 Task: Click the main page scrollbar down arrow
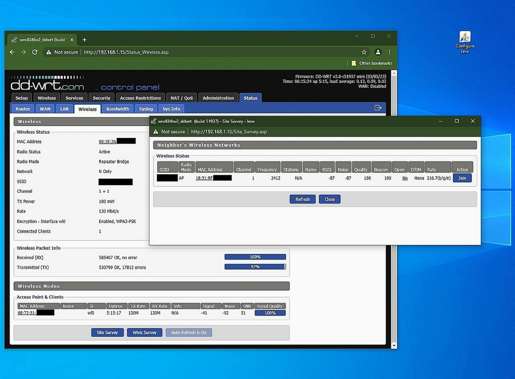tap(394, 345)
